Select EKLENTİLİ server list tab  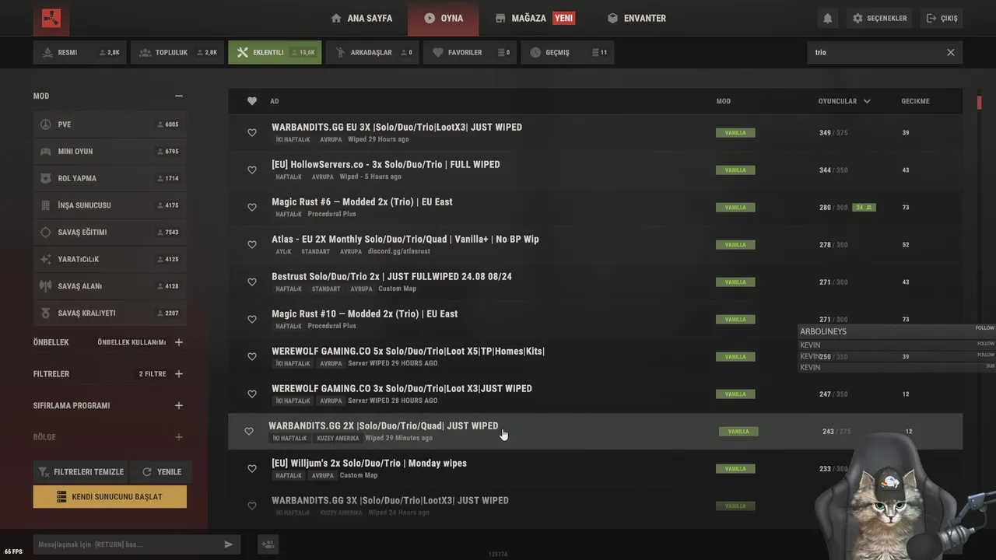tap(275, 52)
